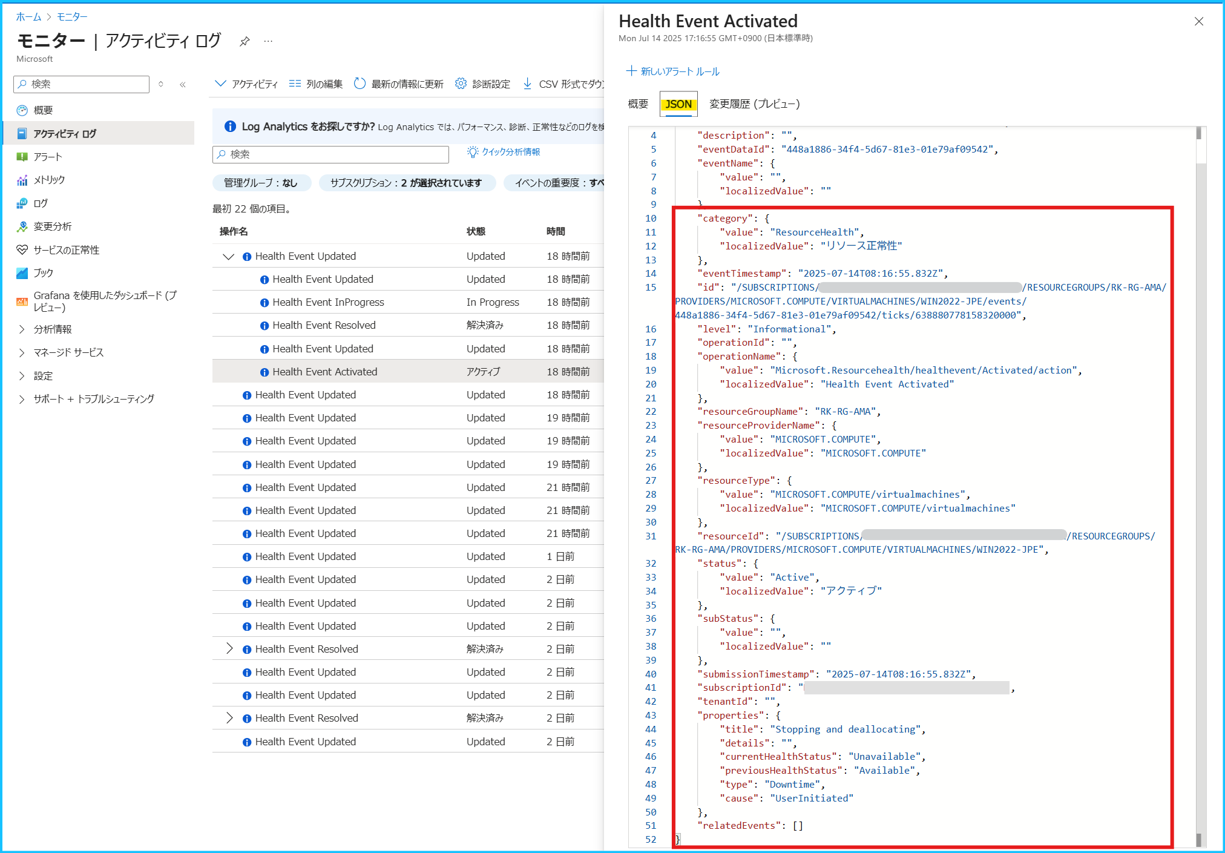
Task: Click info icon of Health Event InProgress row
Action: point(264,303)
